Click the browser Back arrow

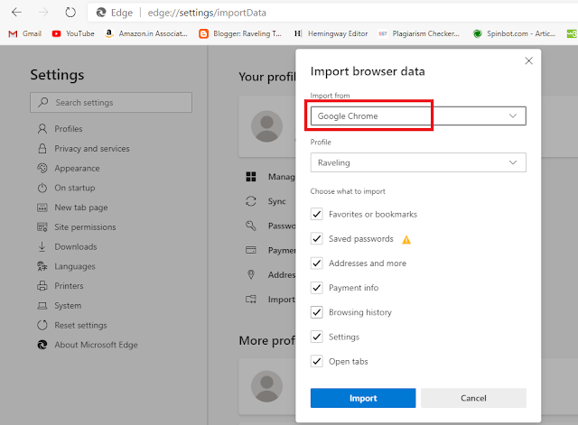16,13
